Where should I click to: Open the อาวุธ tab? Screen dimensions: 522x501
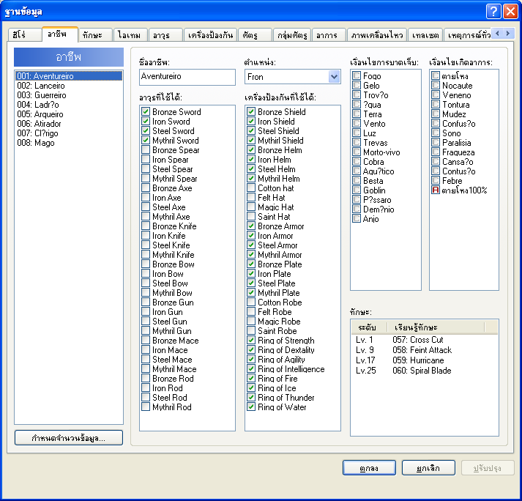[x=165, y=35]
